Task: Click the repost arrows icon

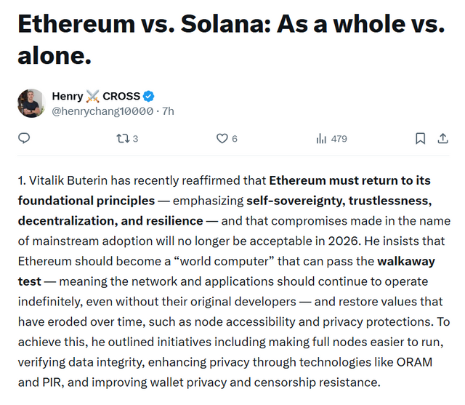Action: 121,138
